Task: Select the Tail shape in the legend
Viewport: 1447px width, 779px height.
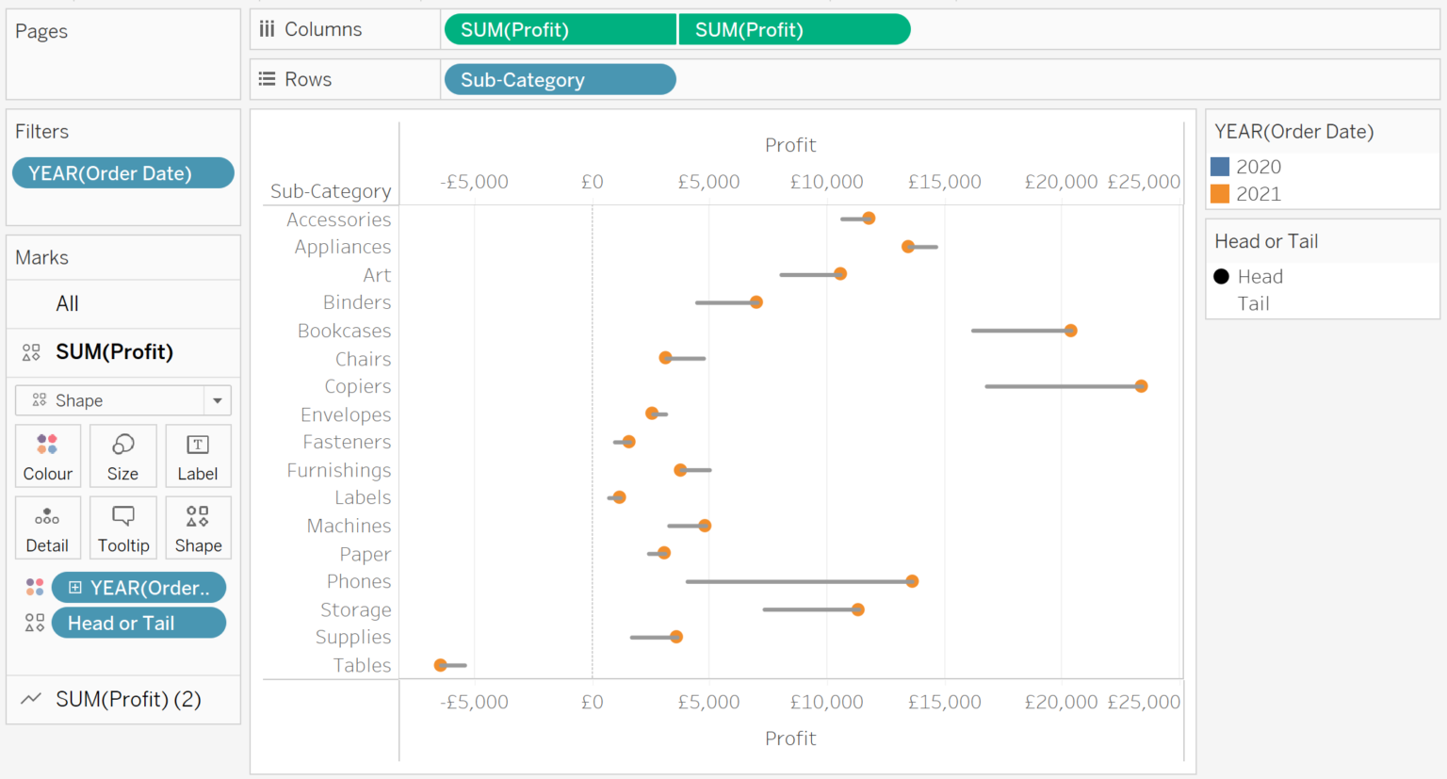Action: (1253, 303)
